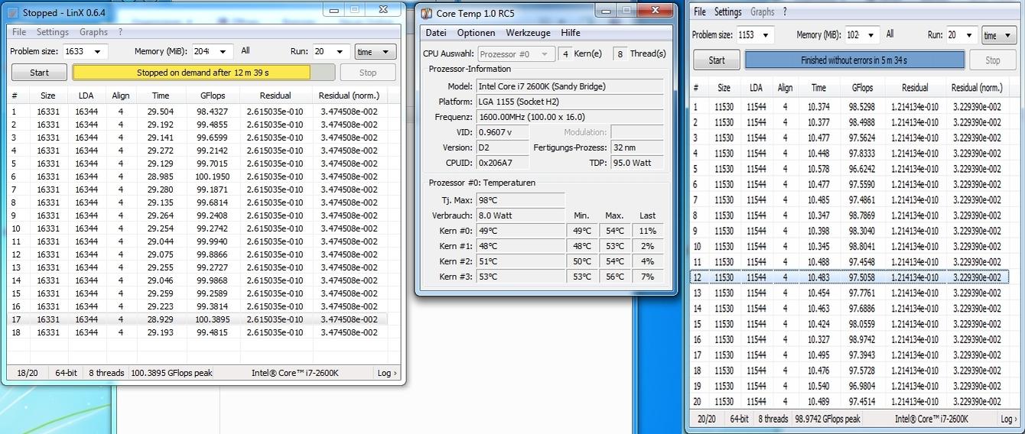
Task: Click Kern #0 temperature 49°C
Action: click(x=520, y=231)
